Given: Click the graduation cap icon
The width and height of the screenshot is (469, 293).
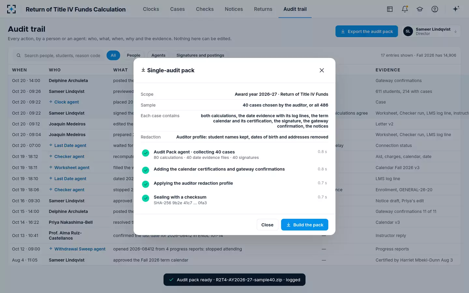Looking at the screenshot, I should 420,9.
